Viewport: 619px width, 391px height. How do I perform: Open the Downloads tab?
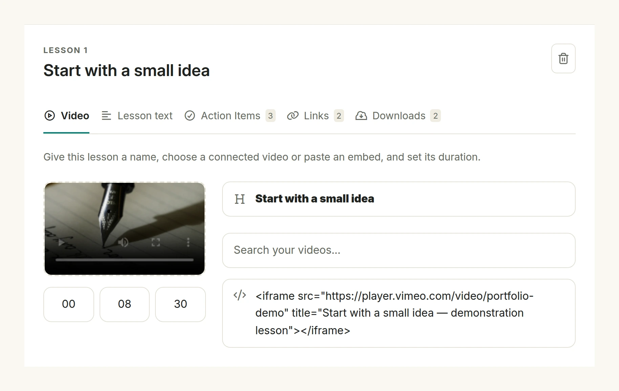click(x=398, y=116)
